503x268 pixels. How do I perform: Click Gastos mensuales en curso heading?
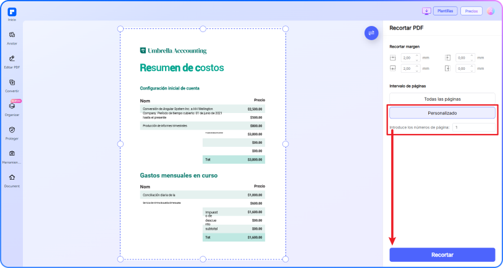pos(179,175)
